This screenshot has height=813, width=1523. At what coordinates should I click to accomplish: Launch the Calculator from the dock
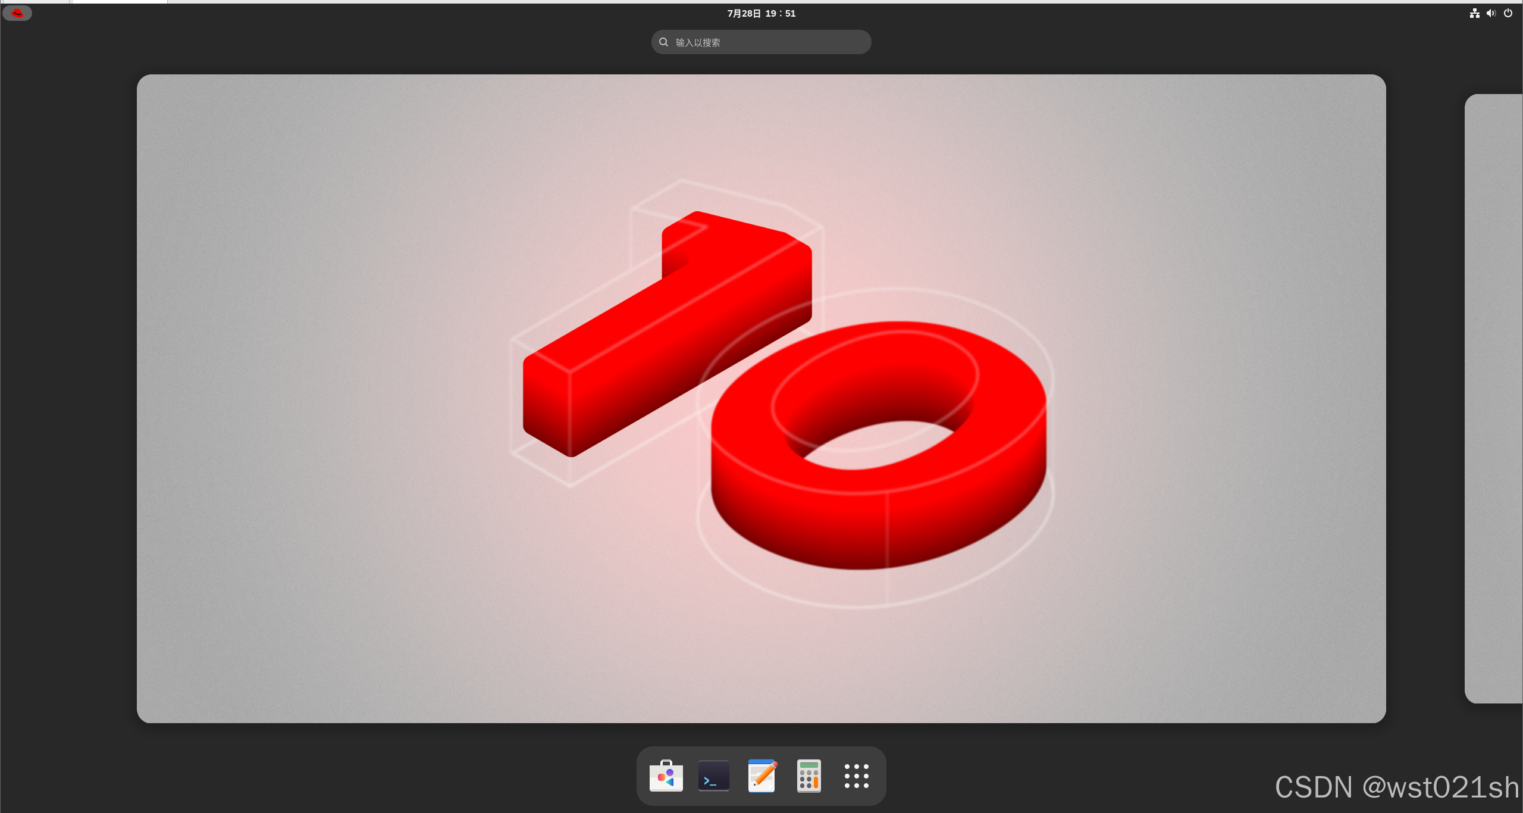pyautogui.click(x=809, y=776)
